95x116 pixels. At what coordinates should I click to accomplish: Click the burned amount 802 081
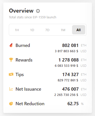point(70,45)
